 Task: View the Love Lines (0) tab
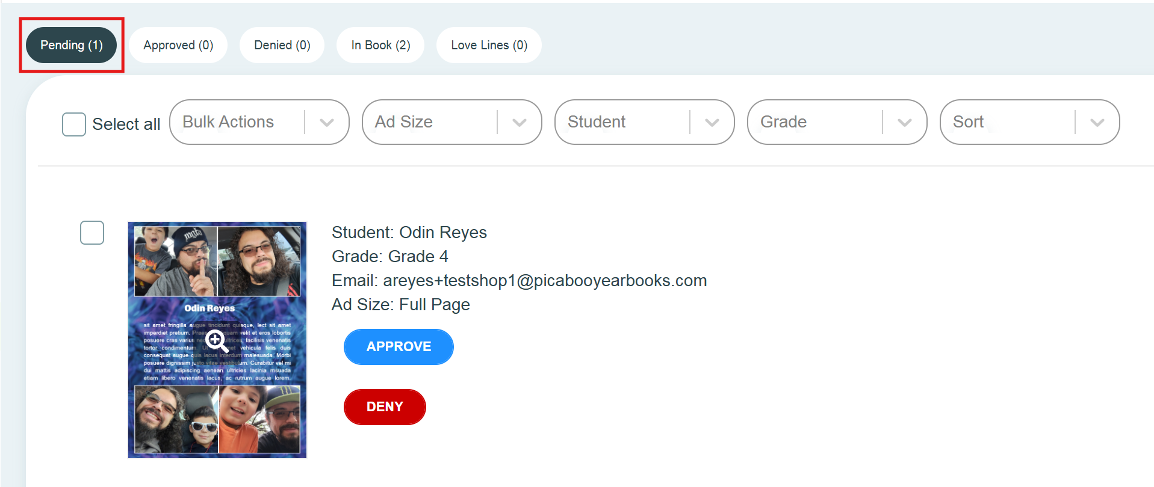(489, 45)
